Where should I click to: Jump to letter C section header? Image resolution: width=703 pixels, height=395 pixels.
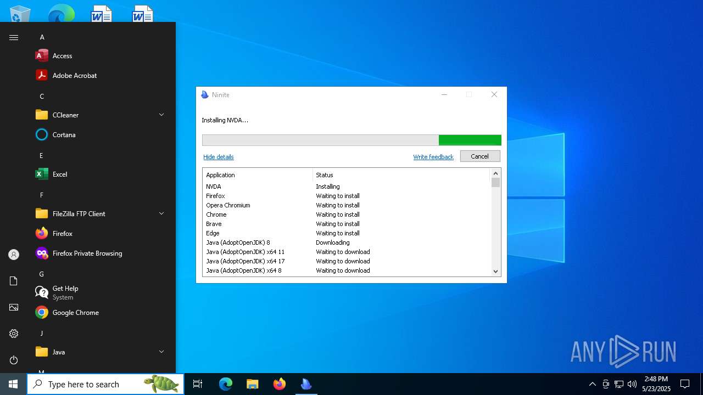[x=42, y=97]
